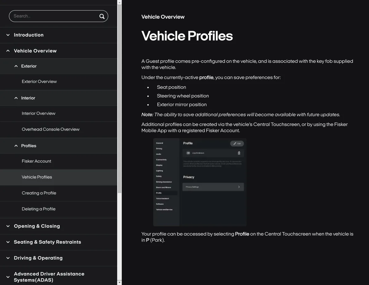The width and height of the screenshot is (369, 285).
Task: Collapse the Exterior subsection chevron
Action: tap(16, 66)
